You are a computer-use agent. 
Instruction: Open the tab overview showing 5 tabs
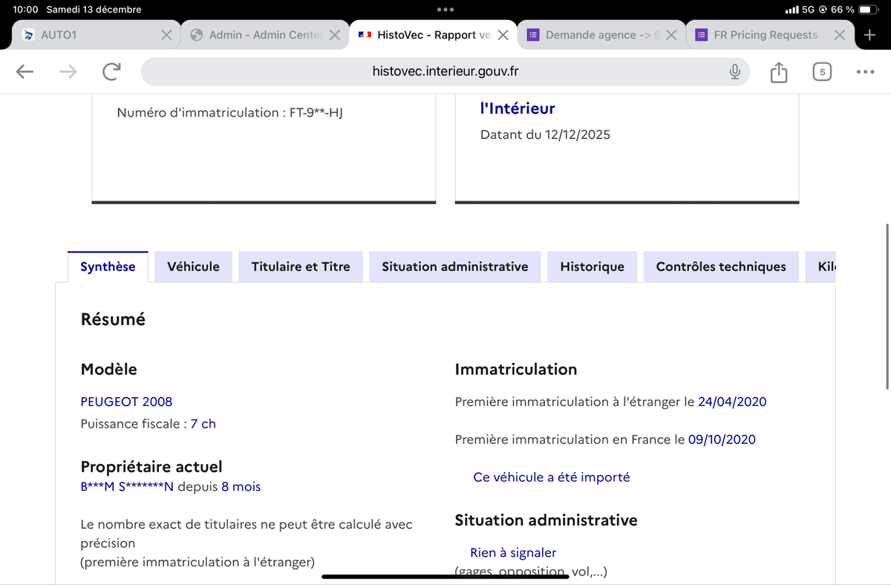point(822,71)
